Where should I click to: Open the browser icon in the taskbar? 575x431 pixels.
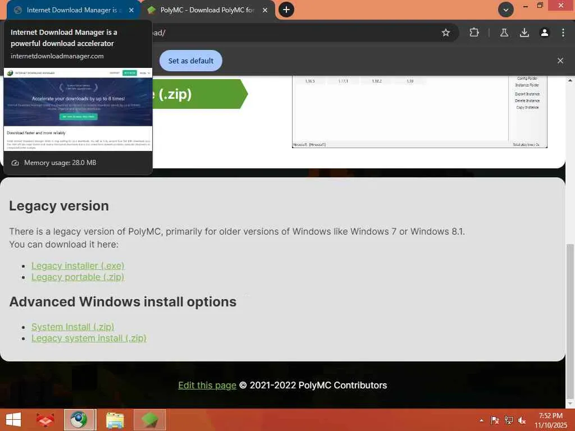coord(80,420)
